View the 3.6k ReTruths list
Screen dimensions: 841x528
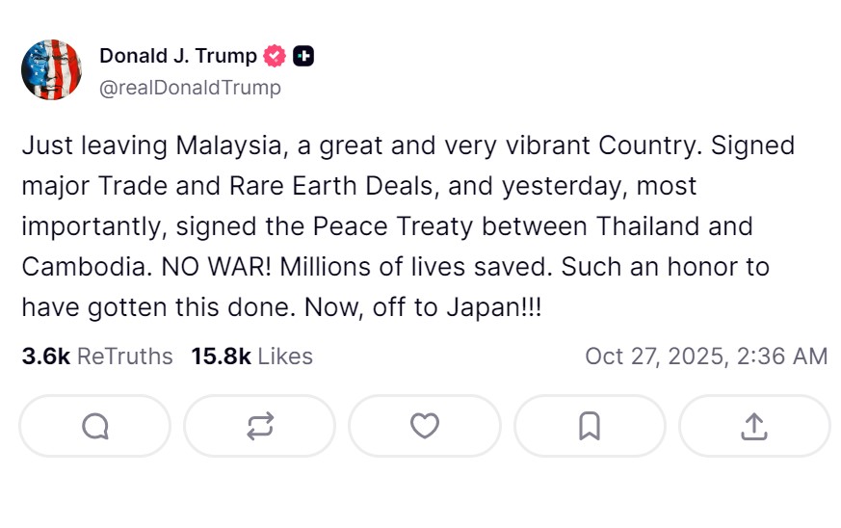click(96, 356)
